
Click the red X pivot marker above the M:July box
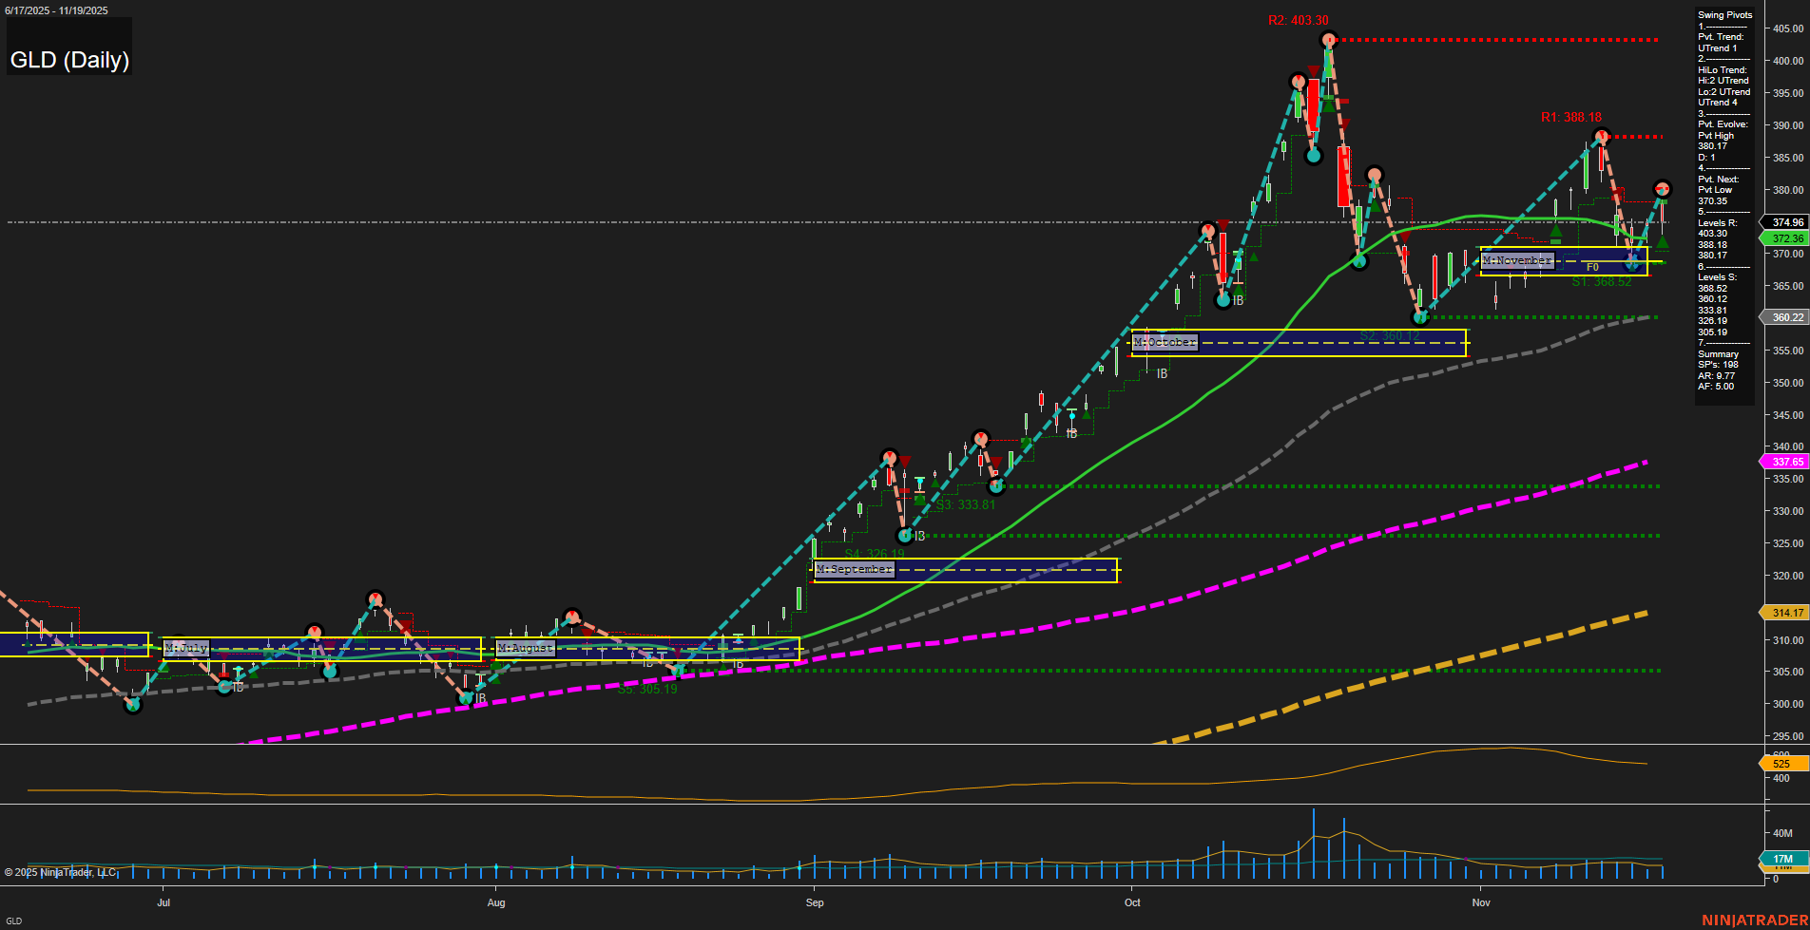click(376, 598)
